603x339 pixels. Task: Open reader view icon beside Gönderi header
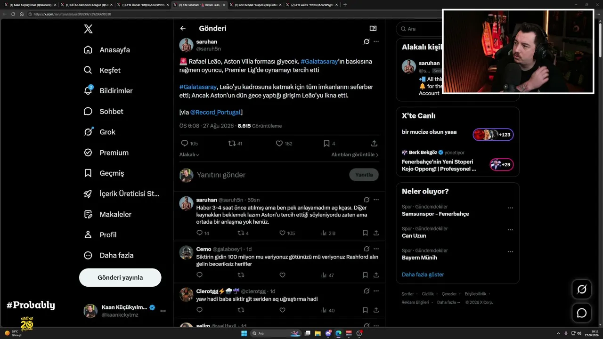click(x=373, y=28)
